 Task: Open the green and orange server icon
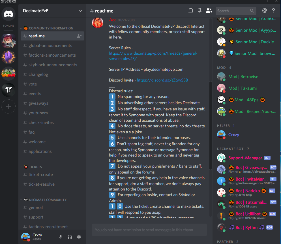point(8,74)
